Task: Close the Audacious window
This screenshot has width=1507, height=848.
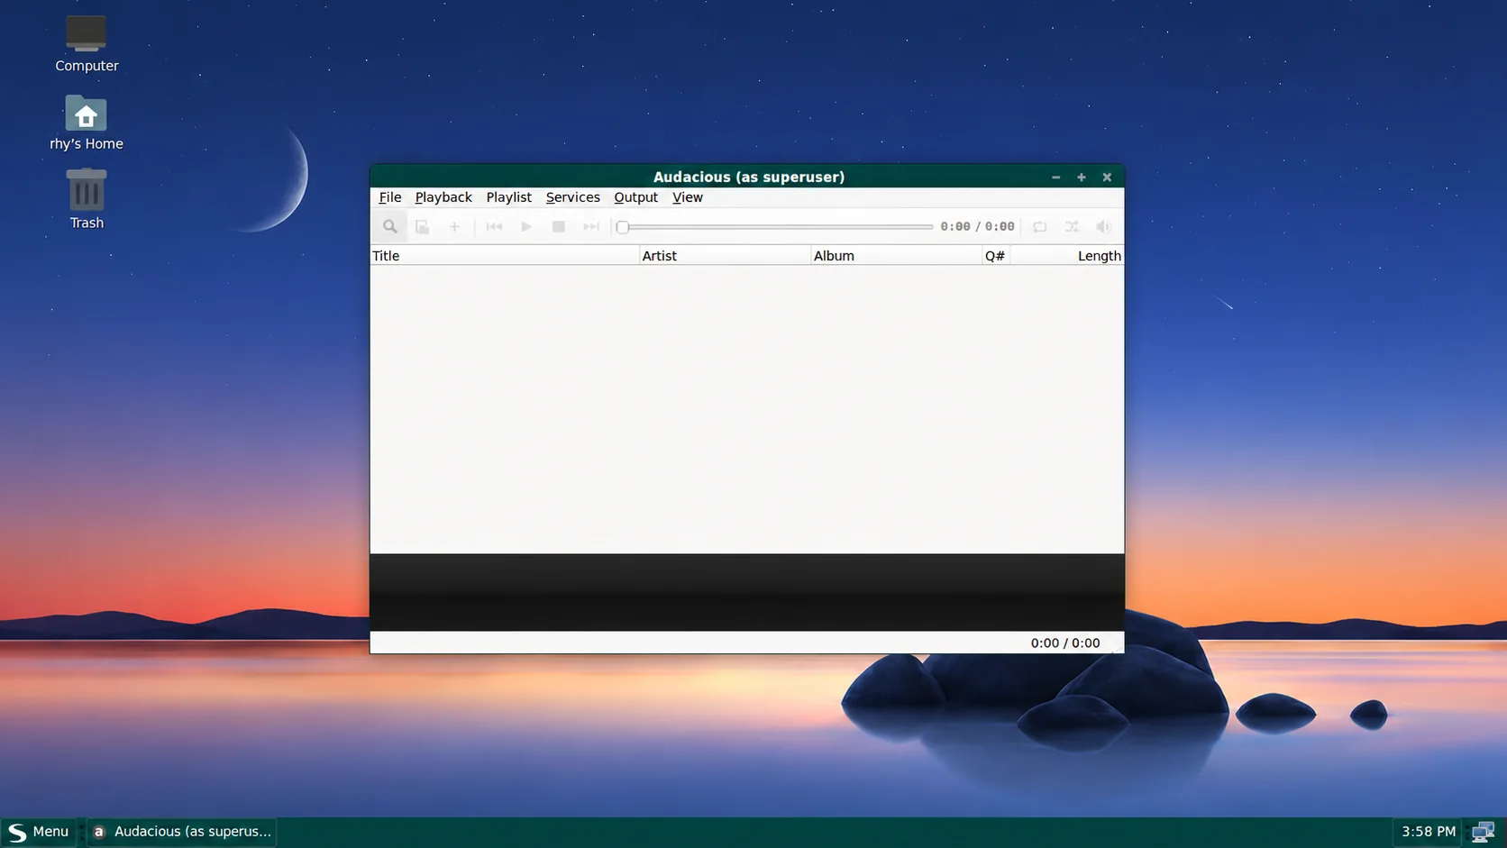Action: (1107, 178)
